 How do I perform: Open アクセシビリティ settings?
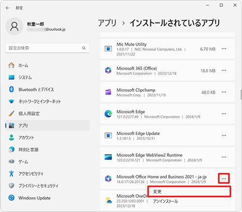coord(47,174)
